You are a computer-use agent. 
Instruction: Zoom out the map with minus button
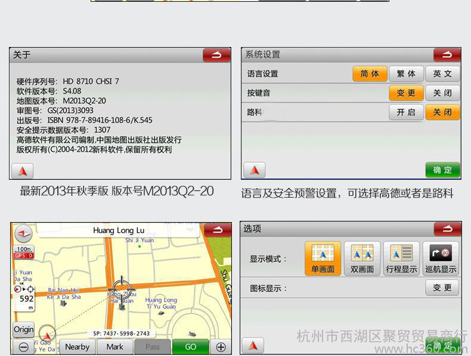click(x=23, y=347)
